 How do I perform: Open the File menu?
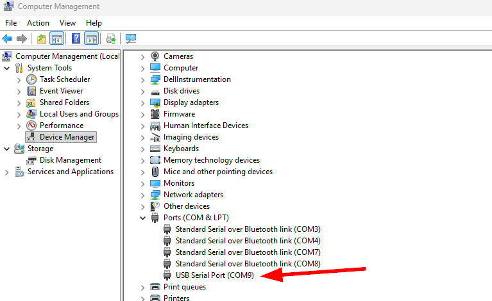point(11,23)
